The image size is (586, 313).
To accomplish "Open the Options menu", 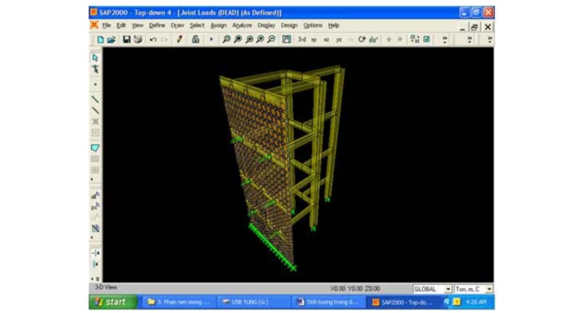I will click(313, 25).
